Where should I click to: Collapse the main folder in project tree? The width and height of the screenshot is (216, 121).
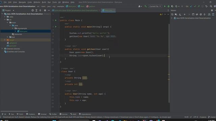pos(7,23)
